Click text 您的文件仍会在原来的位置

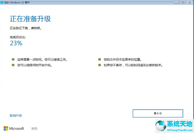click(x=123, y=60)
